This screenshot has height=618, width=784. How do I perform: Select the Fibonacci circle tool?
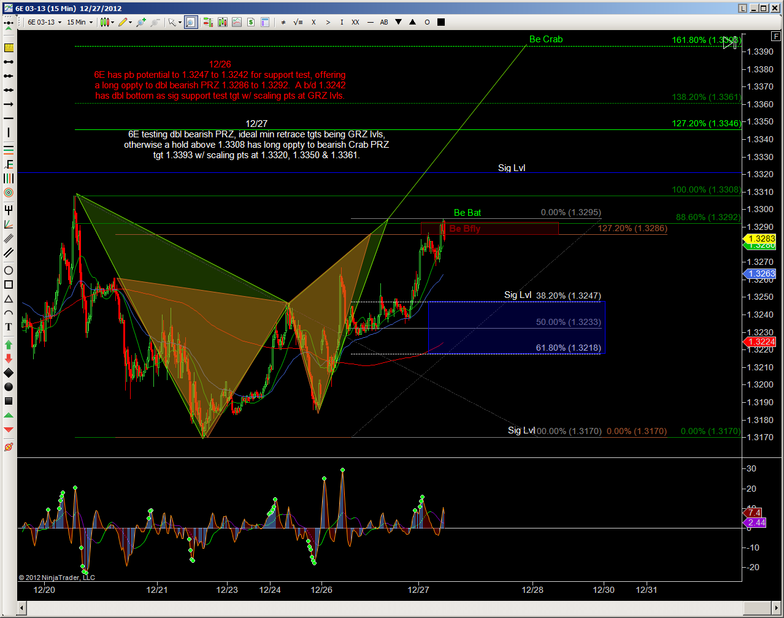pyautogui.click(x=9, y=193)
